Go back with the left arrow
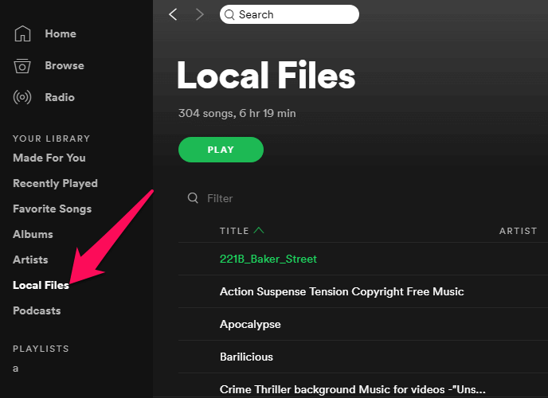Image resolution: width=548 pixels, height=398 pixels. click(x=173, y=14)
